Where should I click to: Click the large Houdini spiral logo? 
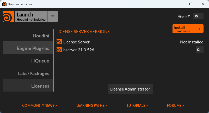click(x=8, y=16)
